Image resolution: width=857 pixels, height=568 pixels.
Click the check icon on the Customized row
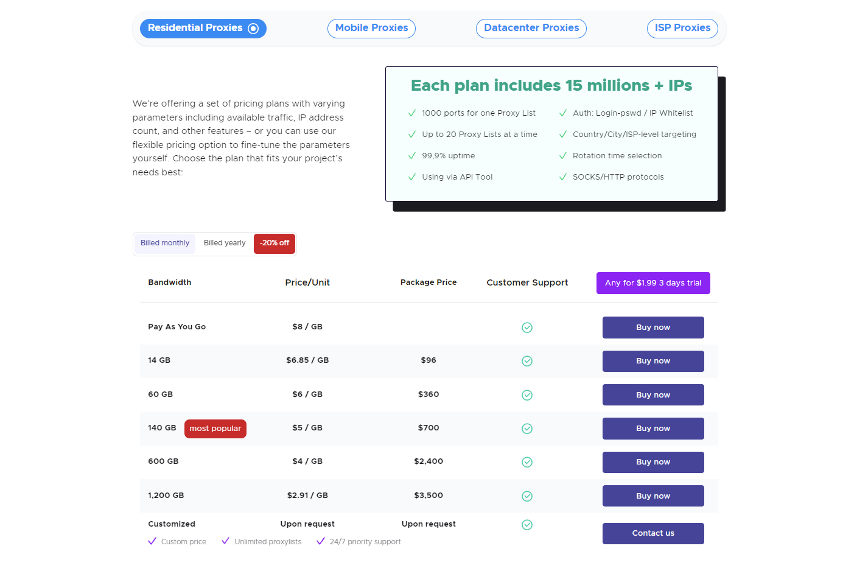527,524
